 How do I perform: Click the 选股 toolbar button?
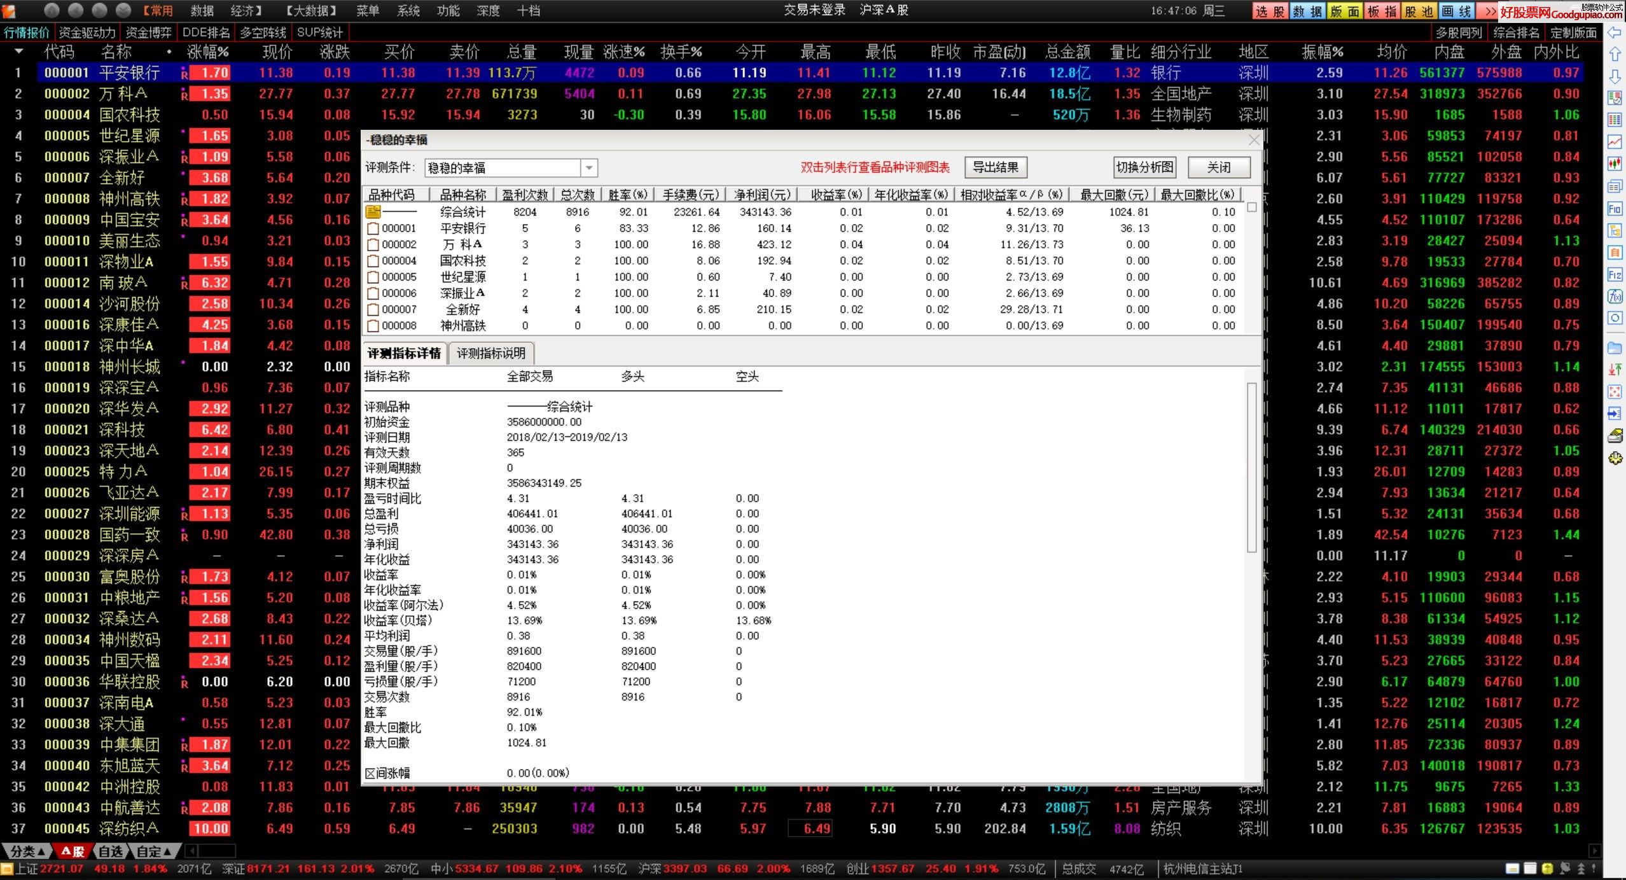click(1270, 11)
